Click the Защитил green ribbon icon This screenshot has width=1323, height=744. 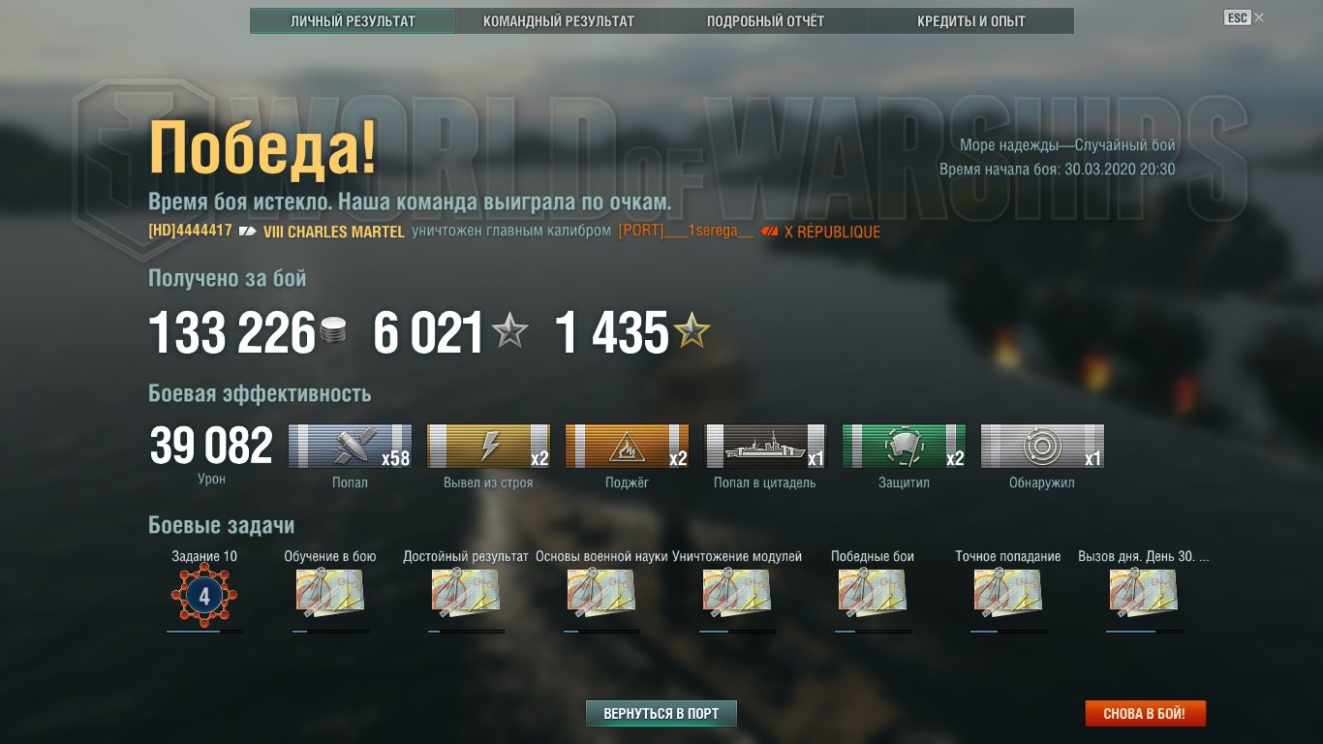(904, 447)
